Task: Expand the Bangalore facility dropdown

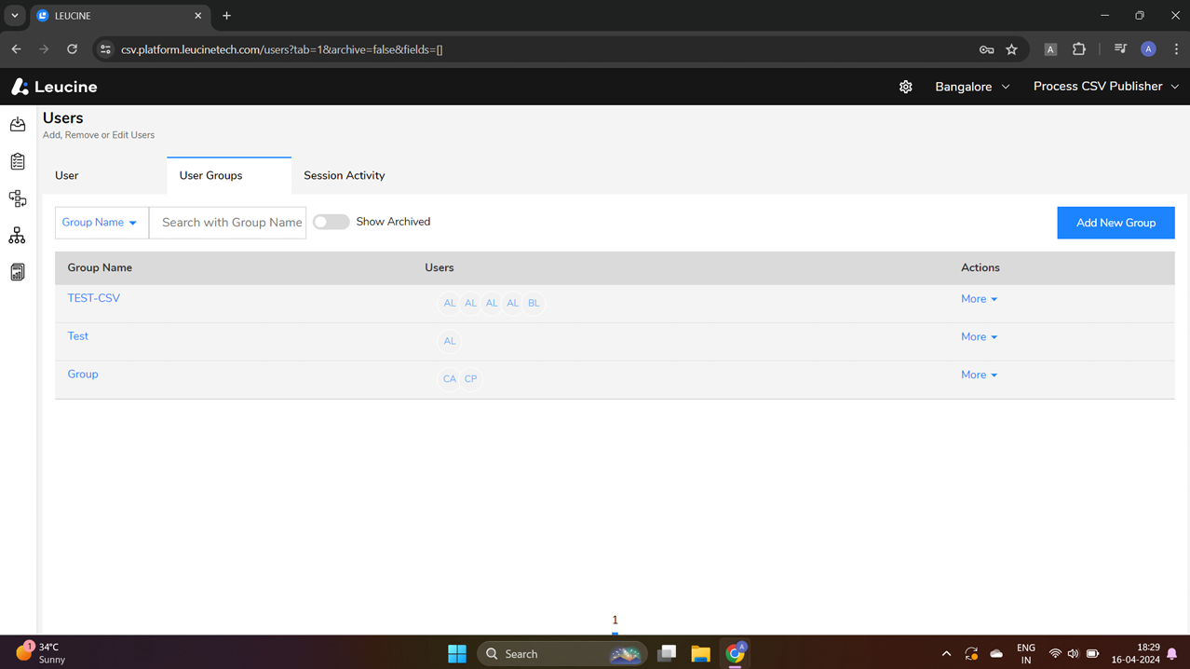Action: click(x=972, y=87)
